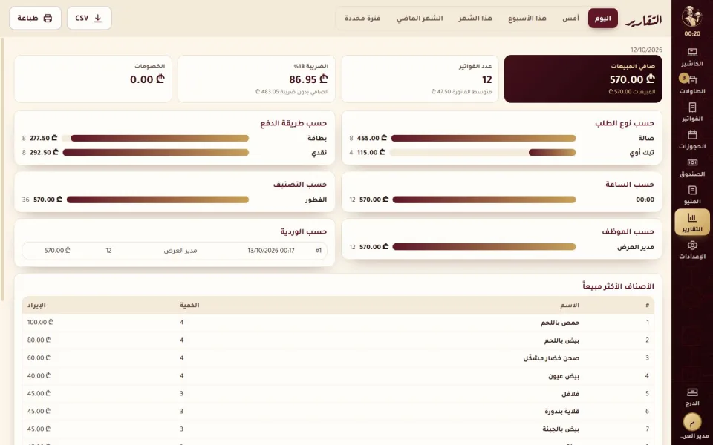
Task: Click the عدد الفواتير invoice count card
Action: (420, 79)
